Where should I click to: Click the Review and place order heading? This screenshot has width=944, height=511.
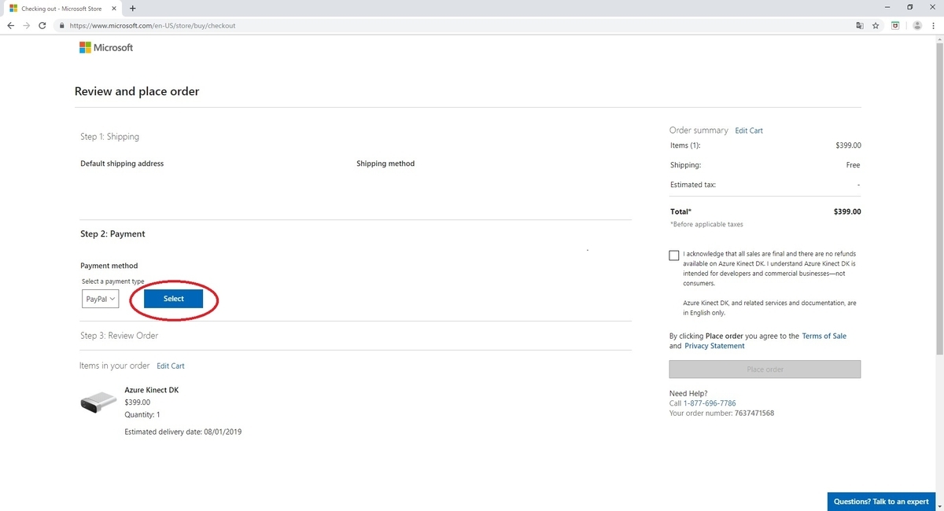coord(137,91)
